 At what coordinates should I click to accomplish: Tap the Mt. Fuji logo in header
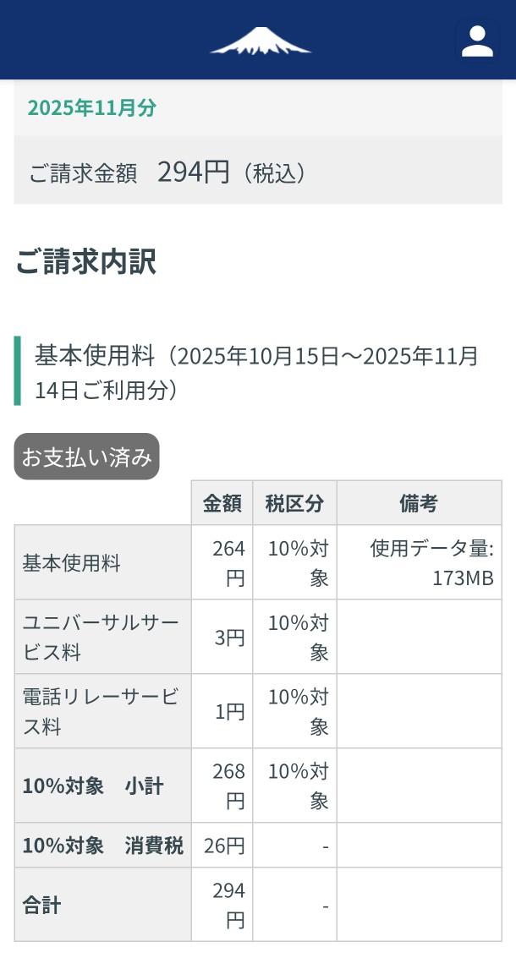(x=260, y=41)
